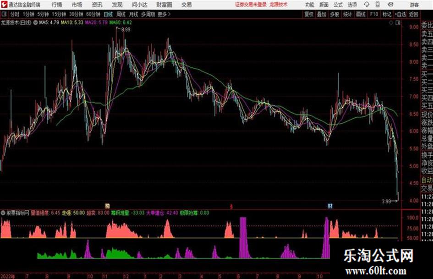
Task: Click the 筹码堆量 indicator label
Action: tap(127, 213)
